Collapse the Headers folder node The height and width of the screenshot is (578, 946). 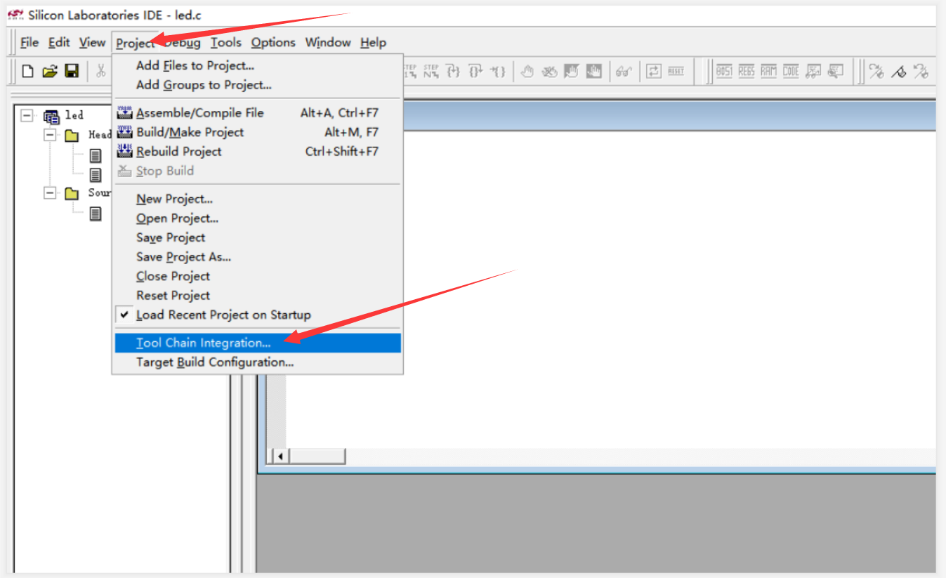coord(50,134)
